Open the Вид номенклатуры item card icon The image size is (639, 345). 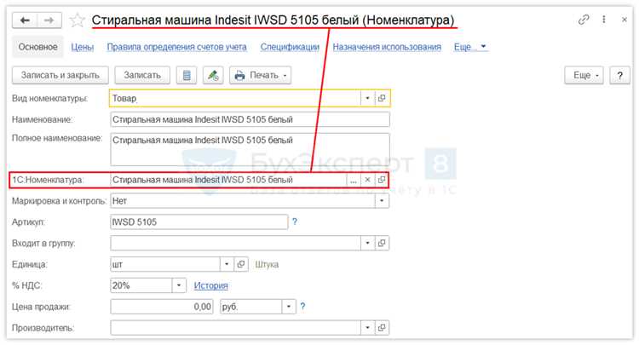coord(382,98)
